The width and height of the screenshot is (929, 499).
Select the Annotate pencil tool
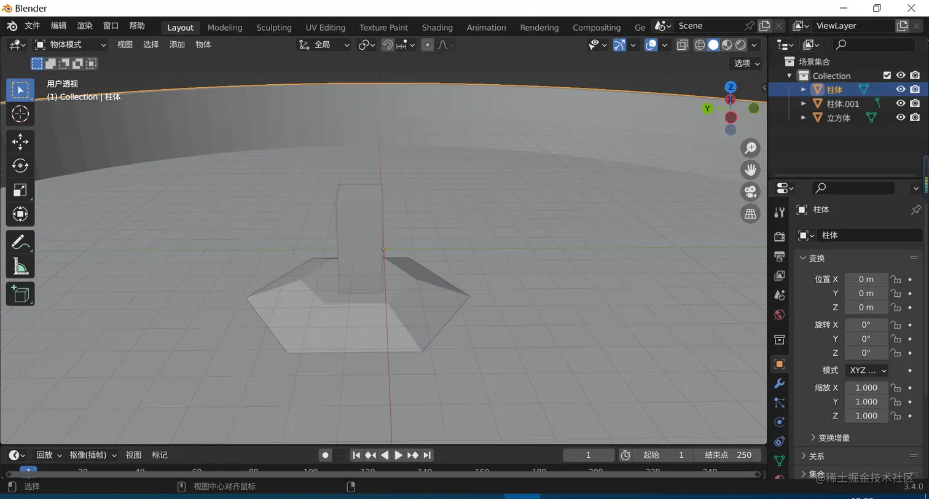point(20,242)
